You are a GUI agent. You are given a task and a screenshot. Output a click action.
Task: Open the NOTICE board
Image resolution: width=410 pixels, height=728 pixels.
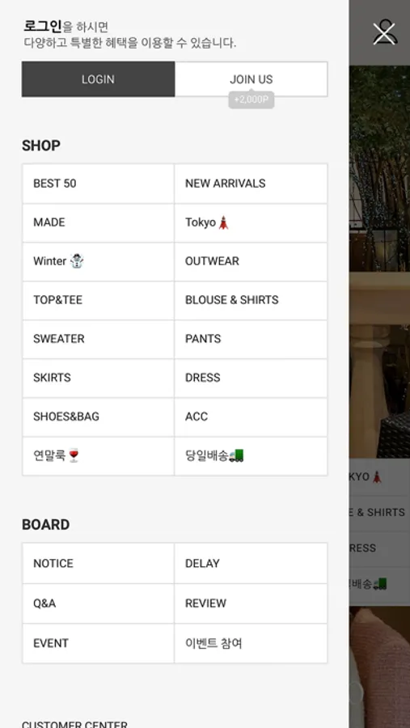(x=98, y=564)
